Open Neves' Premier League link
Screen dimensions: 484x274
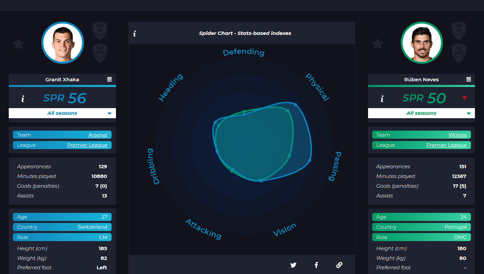pyautogui.click(x=446, y=145)
